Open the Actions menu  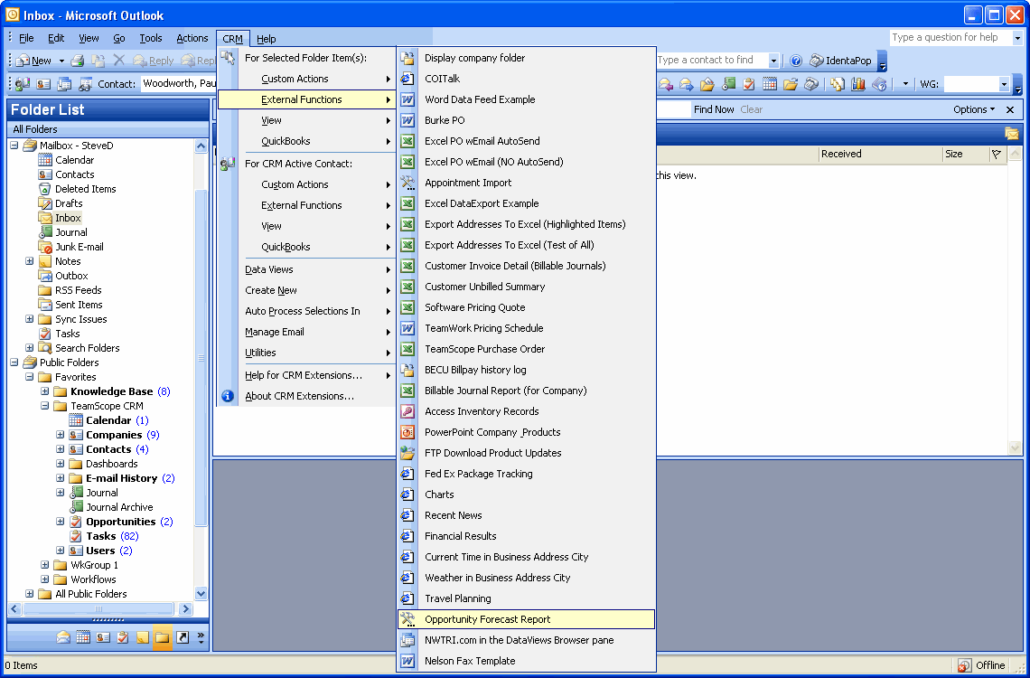tap(192, 38)
